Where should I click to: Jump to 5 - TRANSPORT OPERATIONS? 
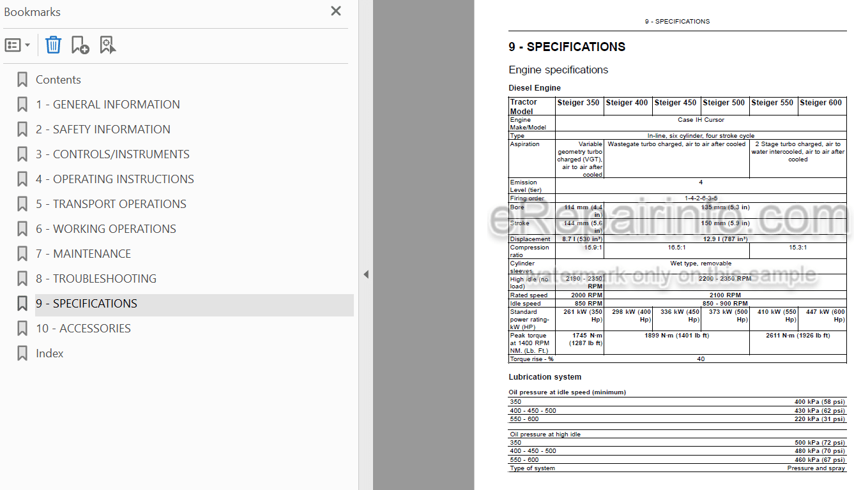[111, 204]
